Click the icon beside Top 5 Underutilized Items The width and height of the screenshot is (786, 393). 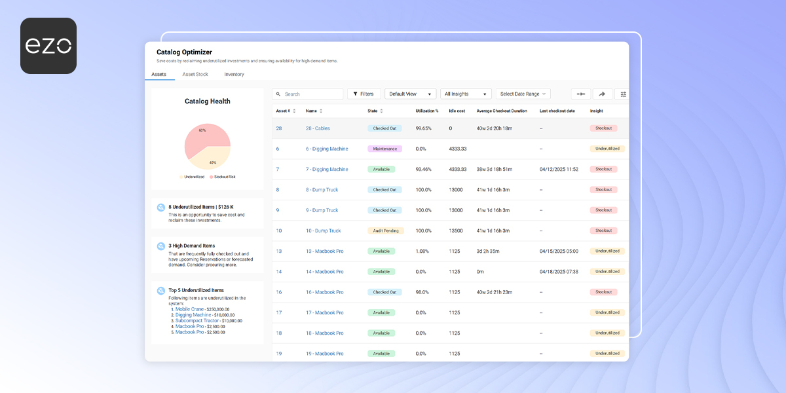point(161,291)
